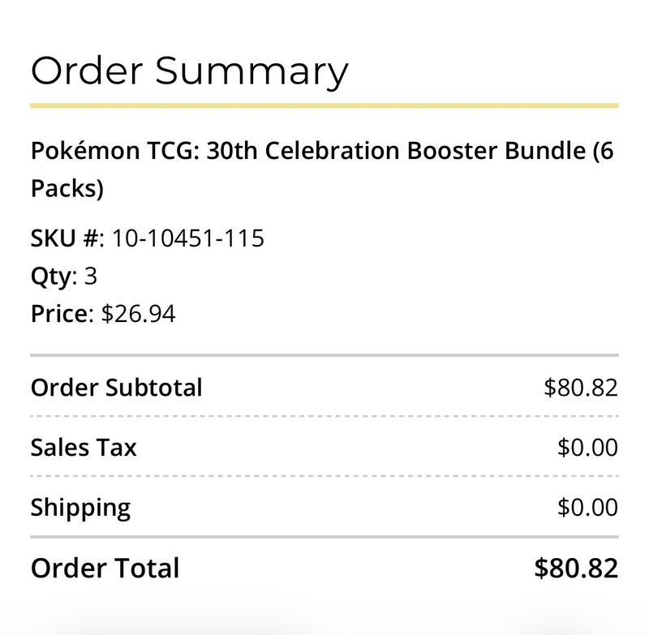Click the Qty value 3
Image resolution: width=649 pixels, height=635 pixels.
click(x=91, y=276)
